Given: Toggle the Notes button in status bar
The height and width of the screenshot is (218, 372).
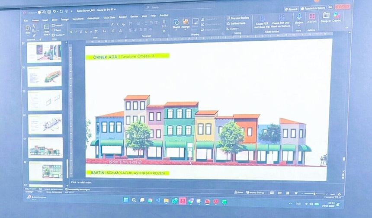Looking at the screenshot, I should (x=239, y=192).
